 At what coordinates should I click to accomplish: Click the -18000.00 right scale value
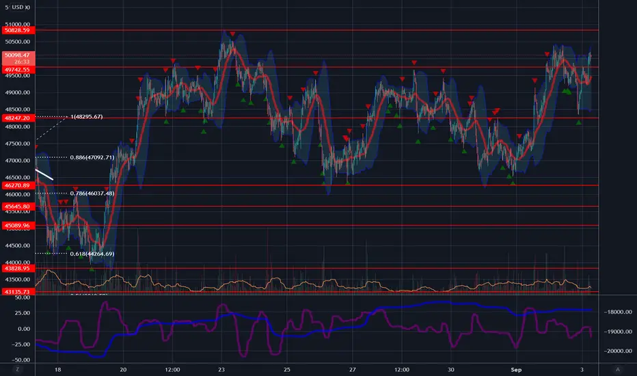coord(618,312)
